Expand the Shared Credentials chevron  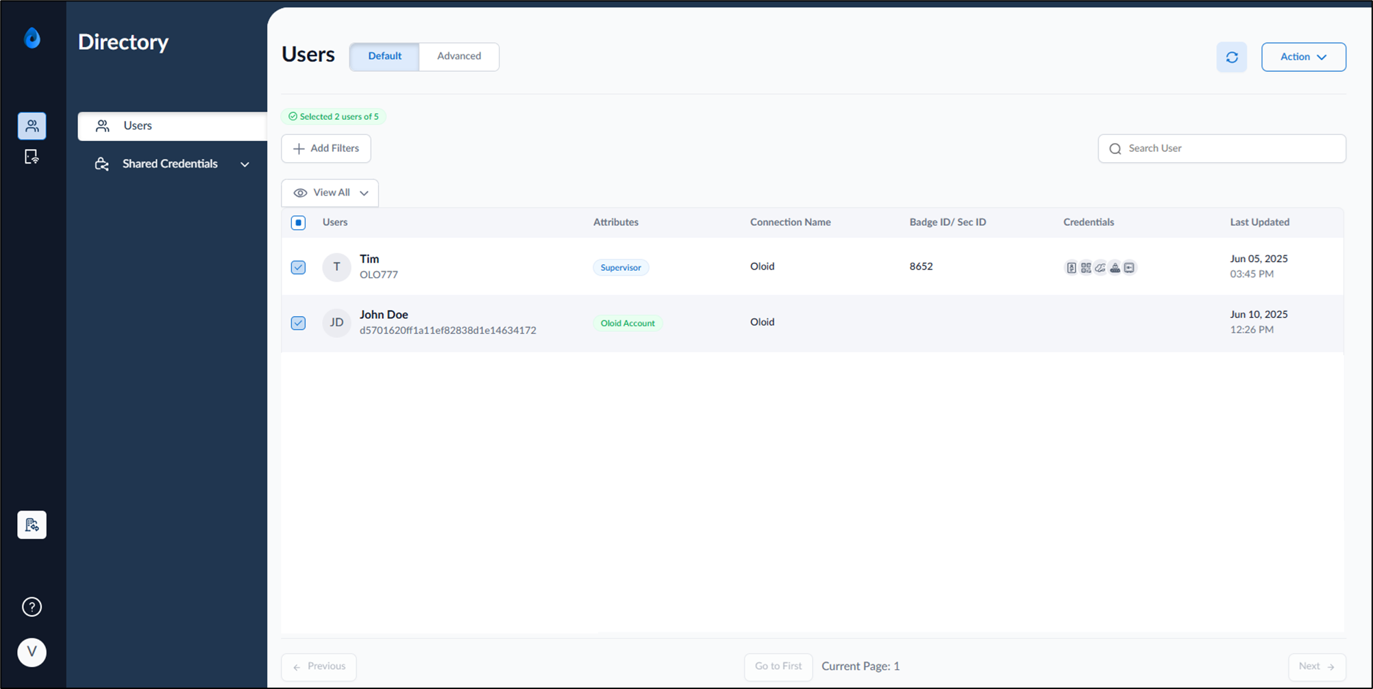(x=245, y=164)
